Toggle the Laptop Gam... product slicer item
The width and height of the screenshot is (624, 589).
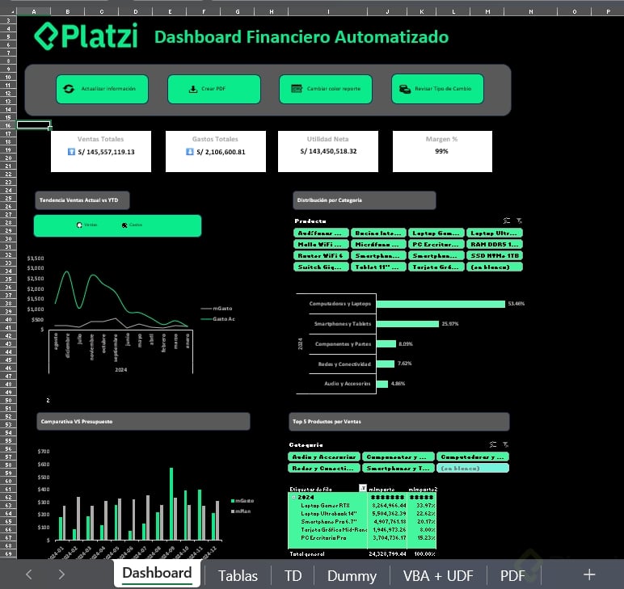436,233
